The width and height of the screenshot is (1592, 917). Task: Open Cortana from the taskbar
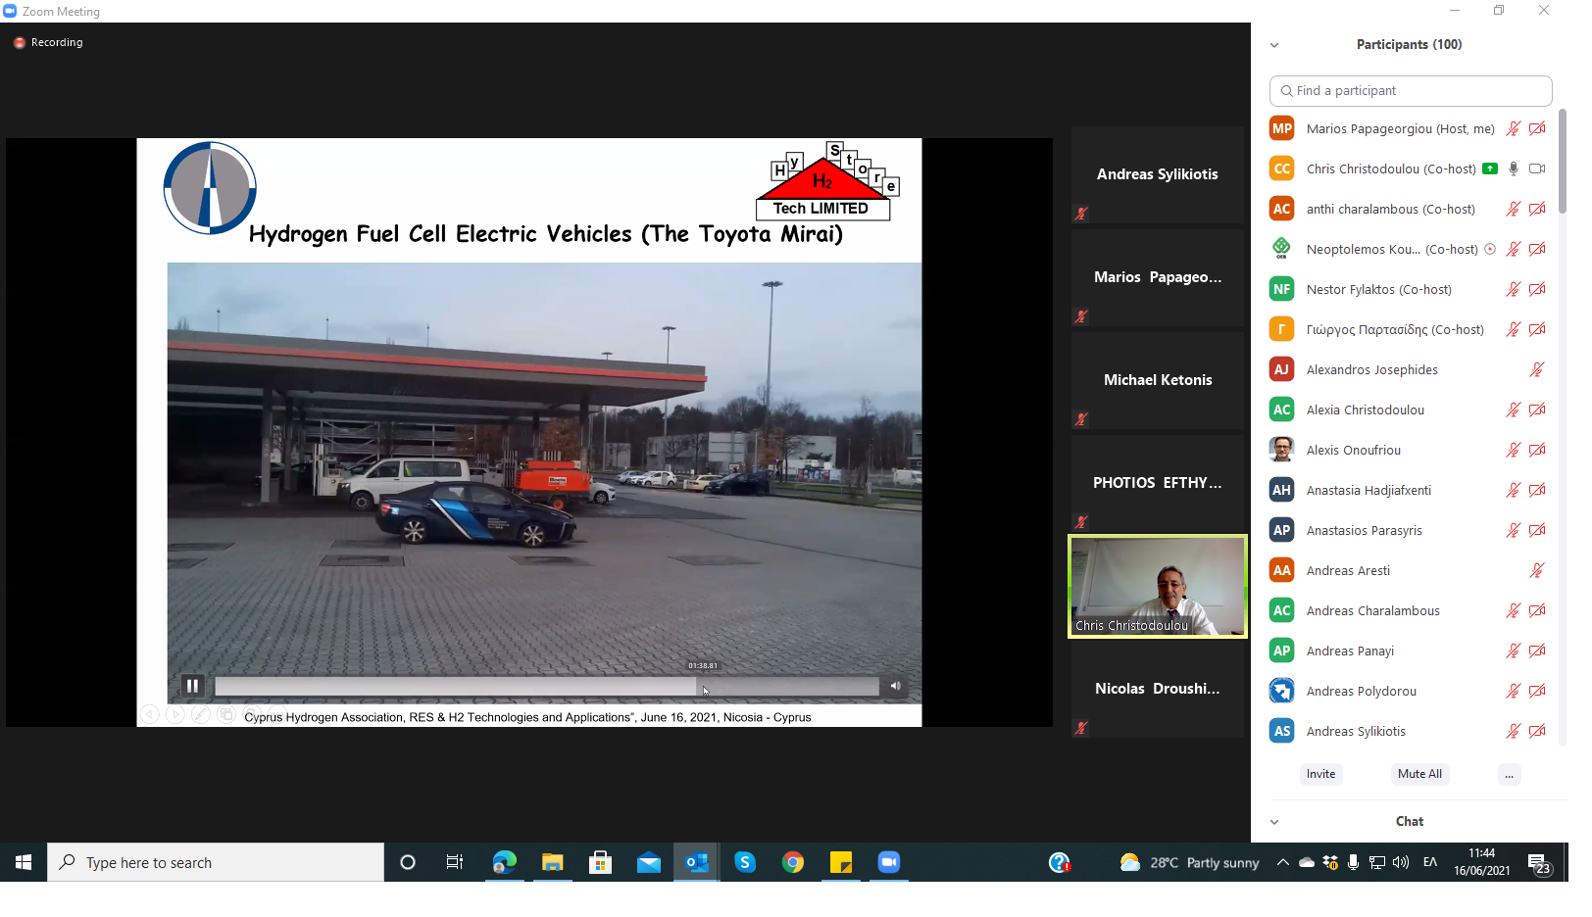point(408,862)
